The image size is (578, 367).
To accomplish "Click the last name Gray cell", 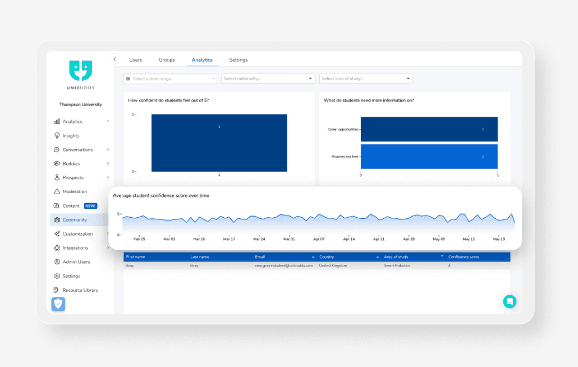I will (194, 265).
